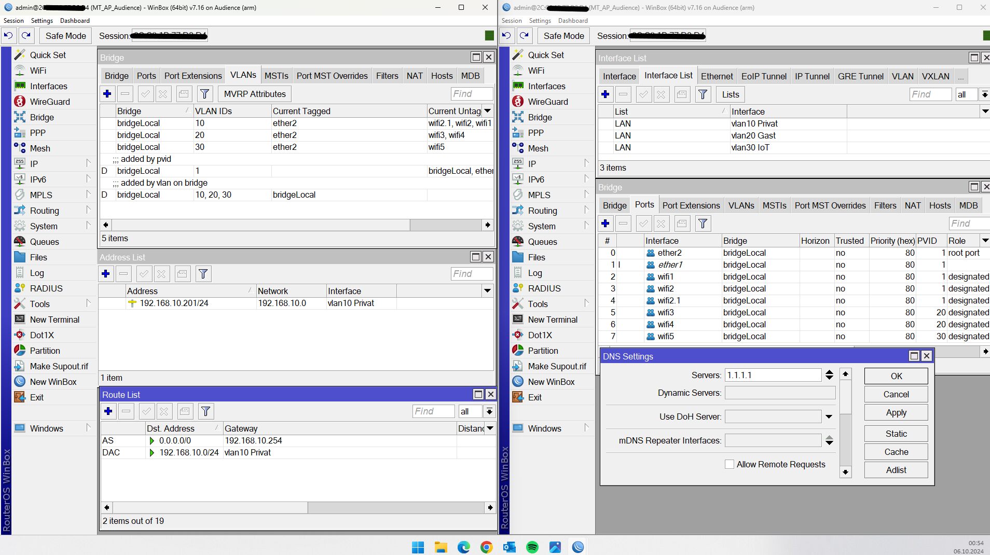Open PPP in right WinBox sidebar
The width and height of the screenshot is (990, 555).
click(x=536, y=133)
